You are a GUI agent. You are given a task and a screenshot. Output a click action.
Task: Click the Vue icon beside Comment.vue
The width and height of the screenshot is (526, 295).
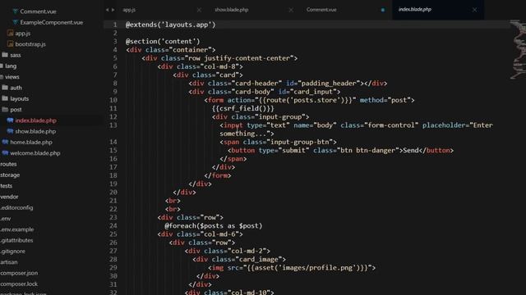tap(16, 11)
